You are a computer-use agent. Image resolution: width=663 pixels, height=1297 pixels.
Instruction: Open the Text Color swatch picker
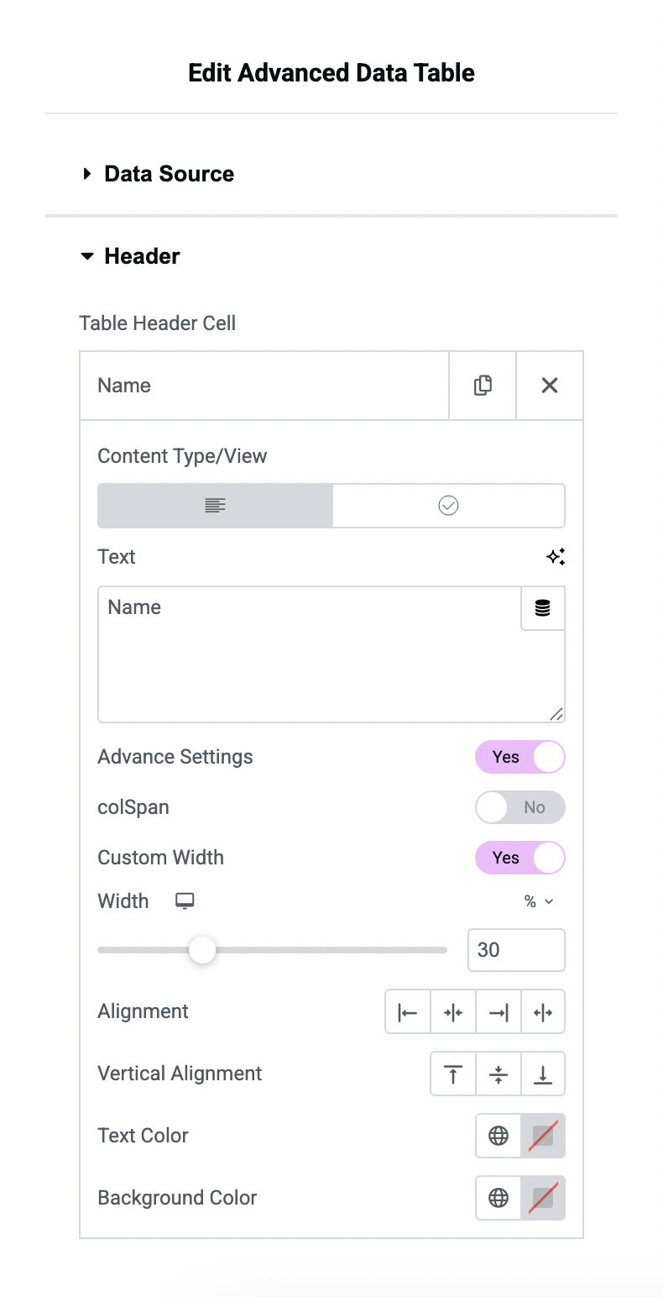click(543, 1136)
